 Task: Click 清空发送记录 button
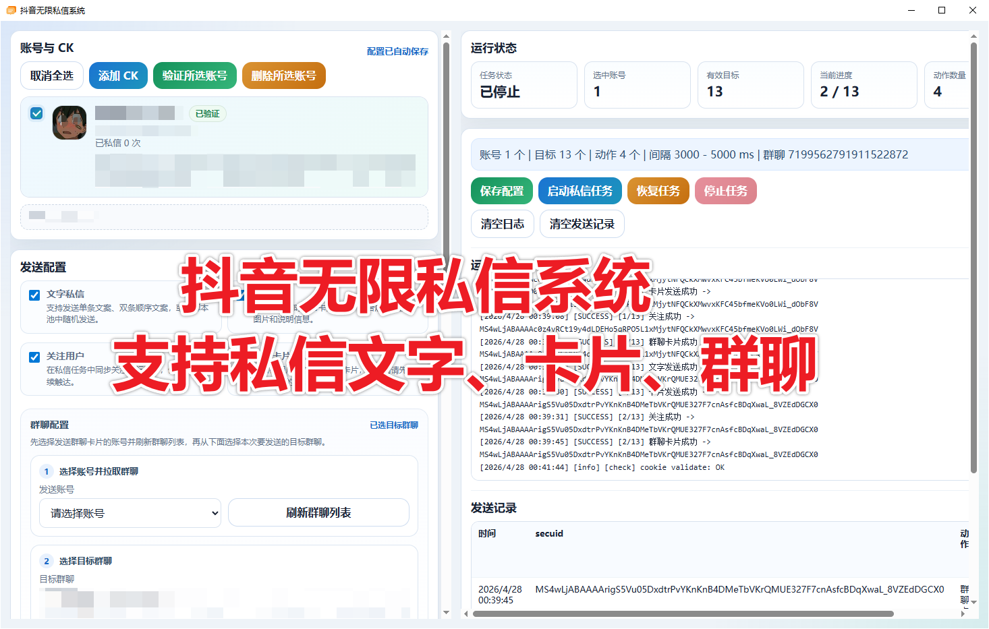tap(582, 224)
